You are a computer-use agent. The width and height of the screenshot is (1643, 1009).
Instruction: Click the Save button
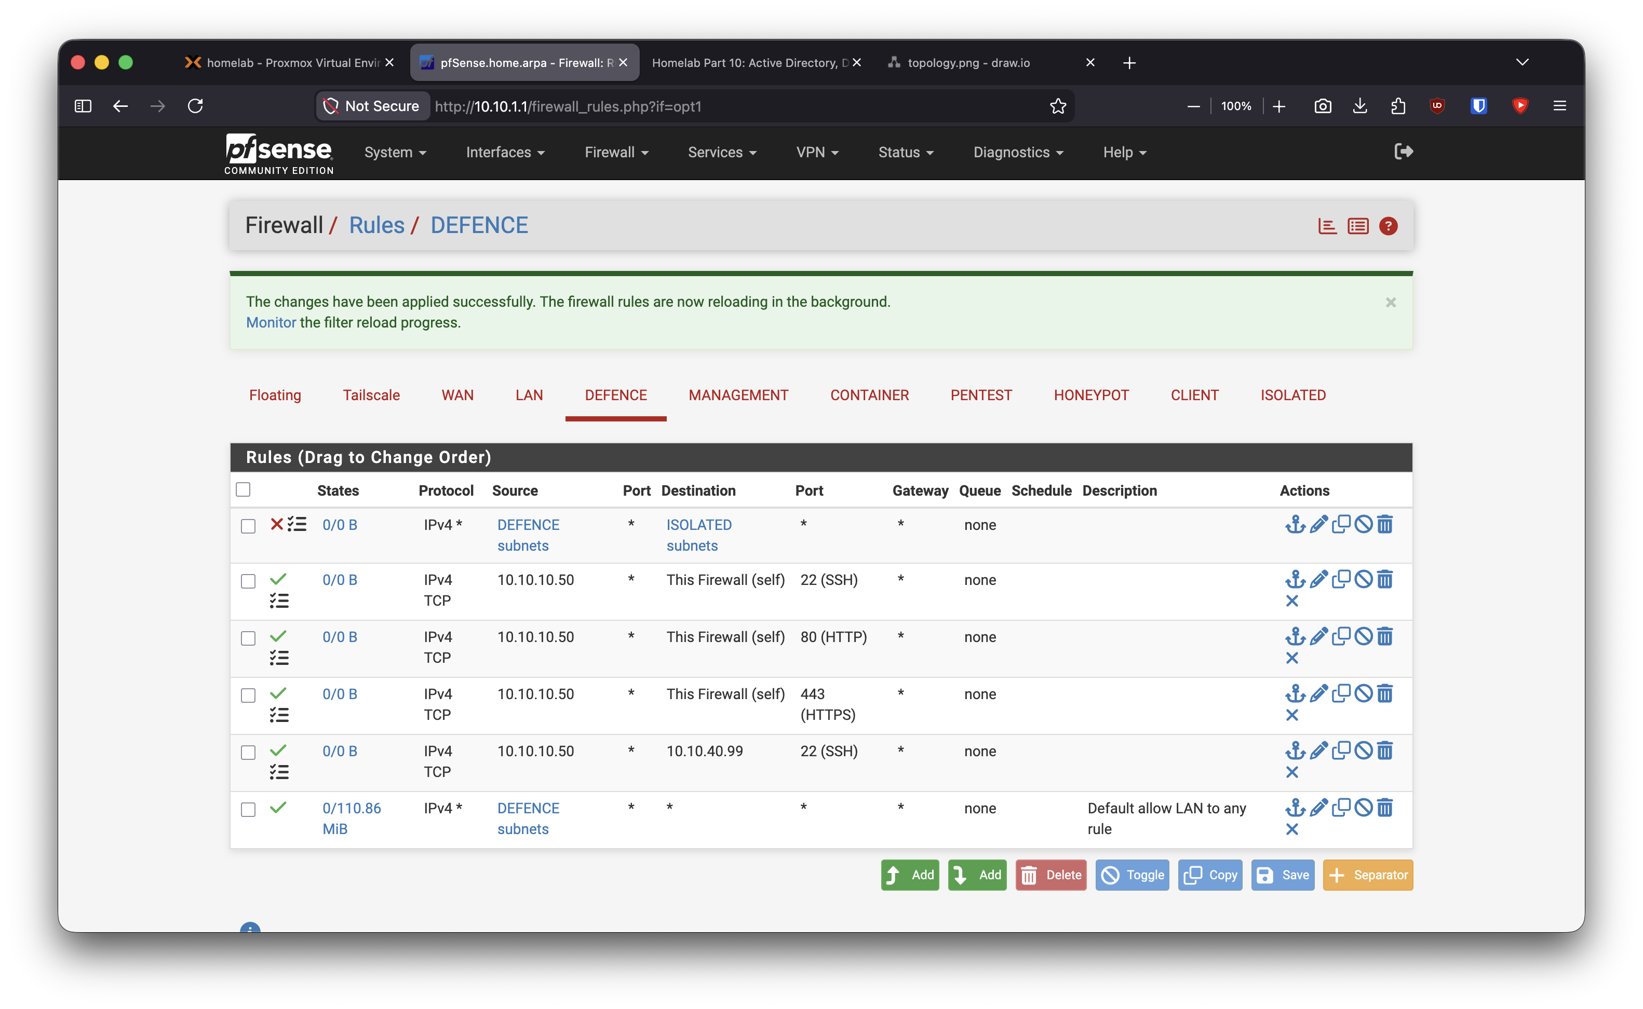click(1283, 874)
